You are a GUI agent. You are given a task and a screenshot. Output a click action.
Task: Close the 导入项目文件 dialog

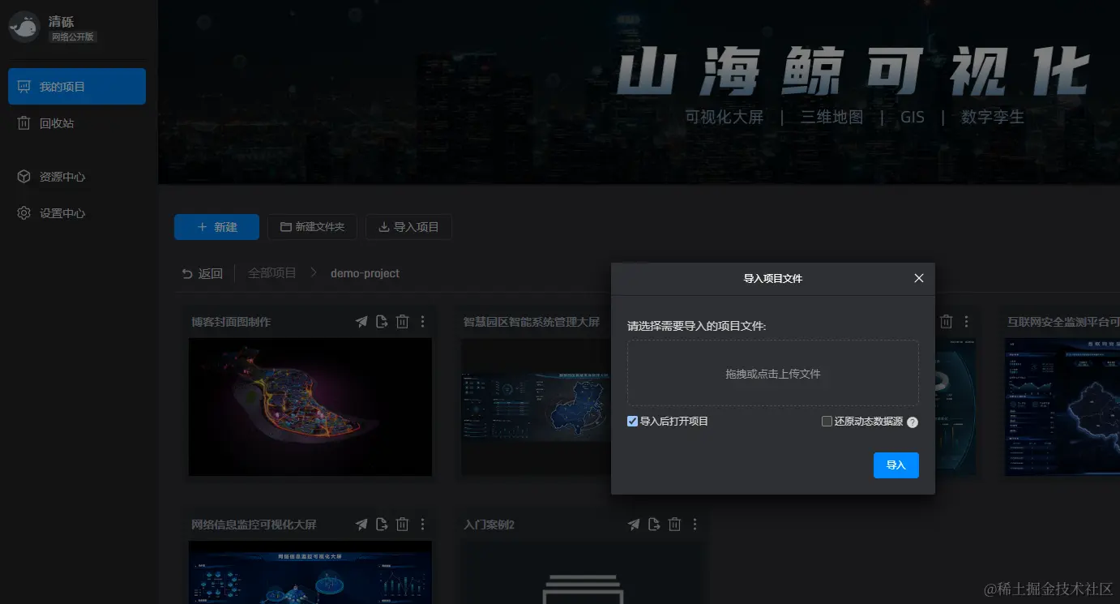coord(919,278)
